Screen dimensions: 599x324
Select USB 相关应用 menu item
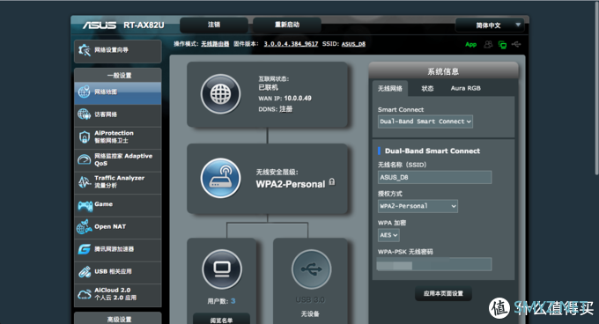tap(118, 272)
